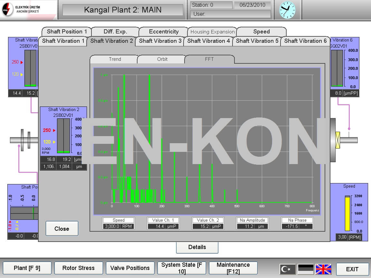Click the Elektrik Üretim company logo
The height and width of the screenshot is (278, 371).
[23, 9]
